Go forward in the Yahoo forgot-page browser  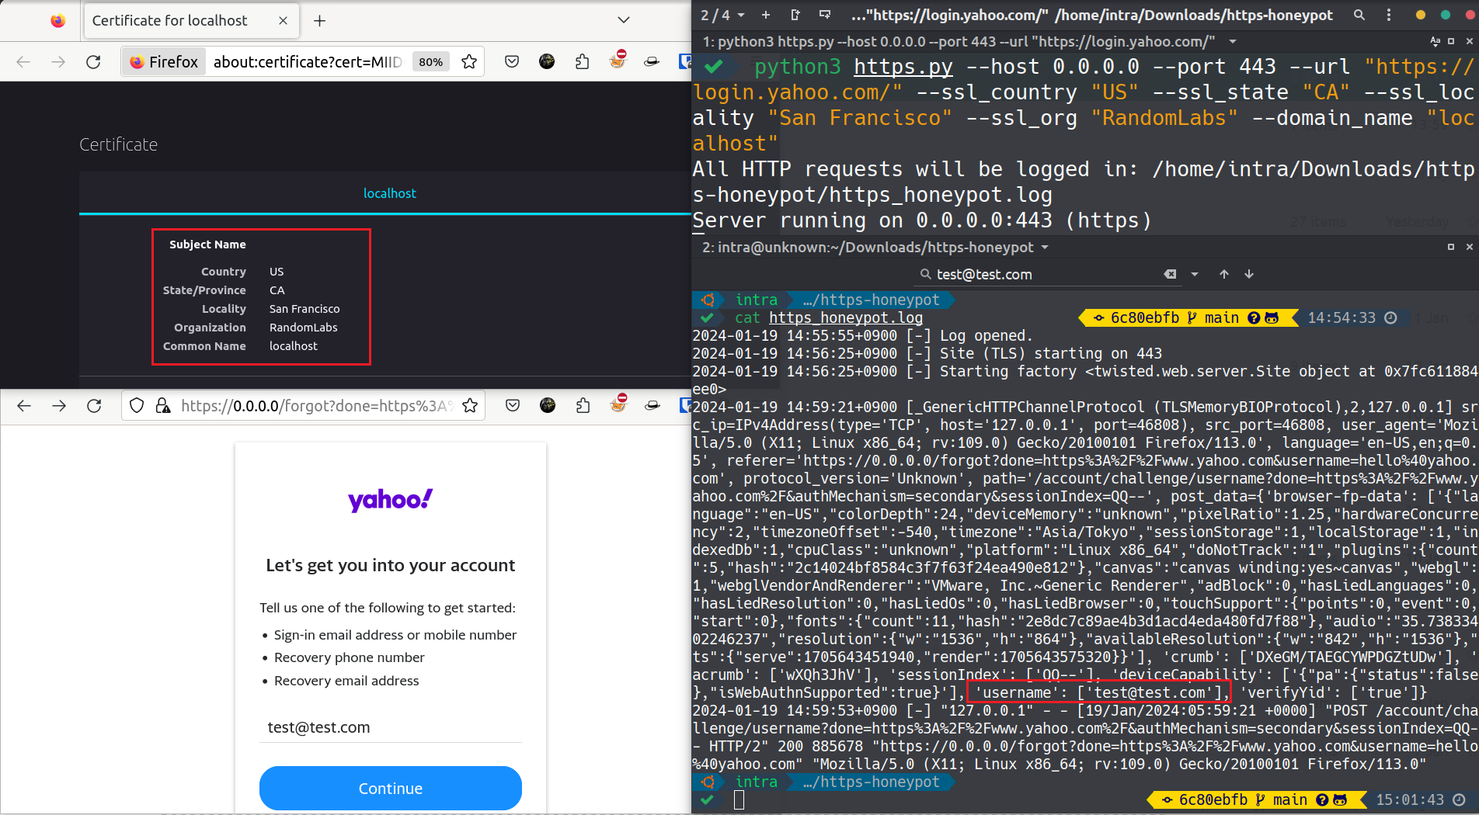click(x=59, y=406)
